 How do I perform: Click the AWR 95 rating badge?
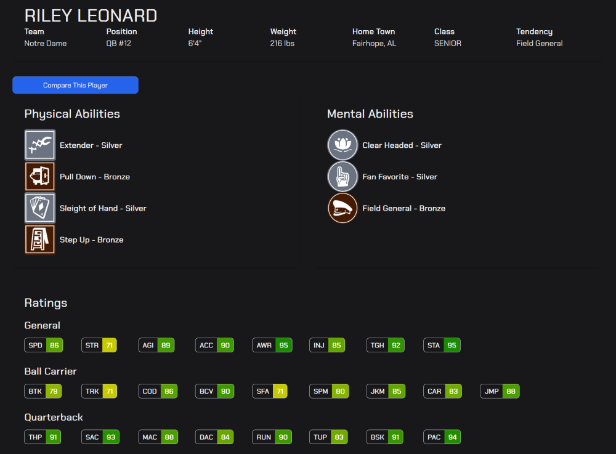pos(272,346)
